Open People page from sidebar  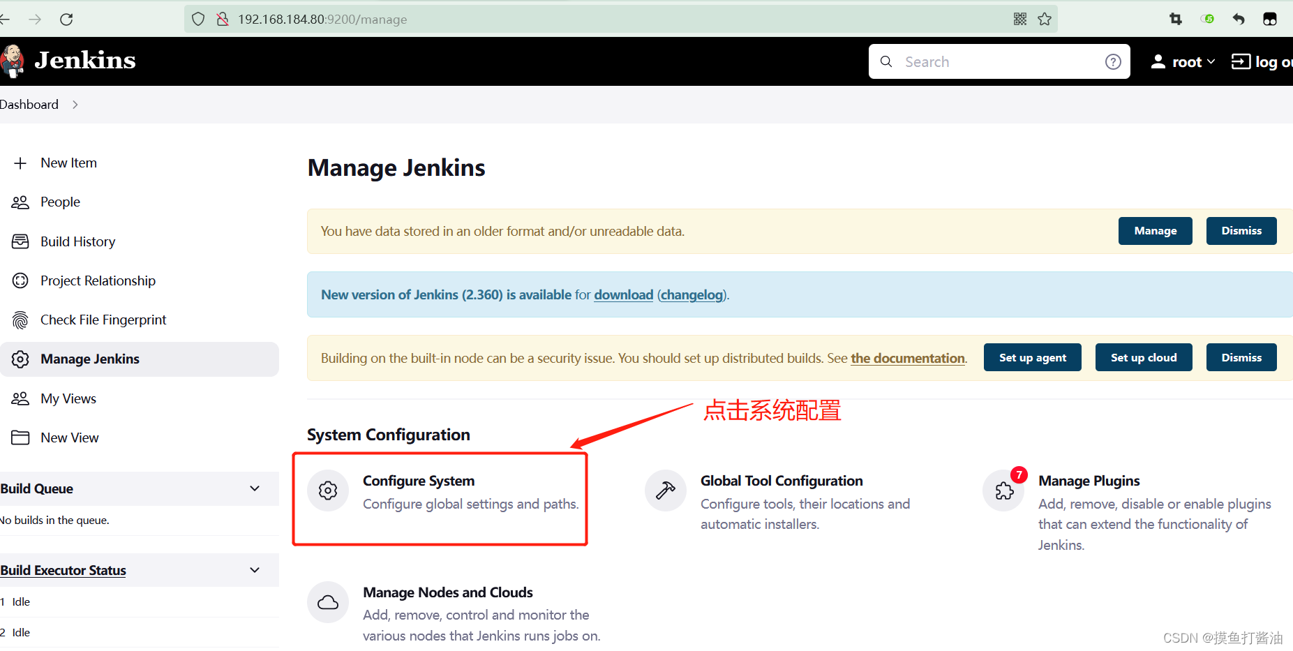(x=60, y=202)
